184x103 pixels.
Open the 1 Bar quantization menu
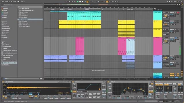tap(23, 2)
